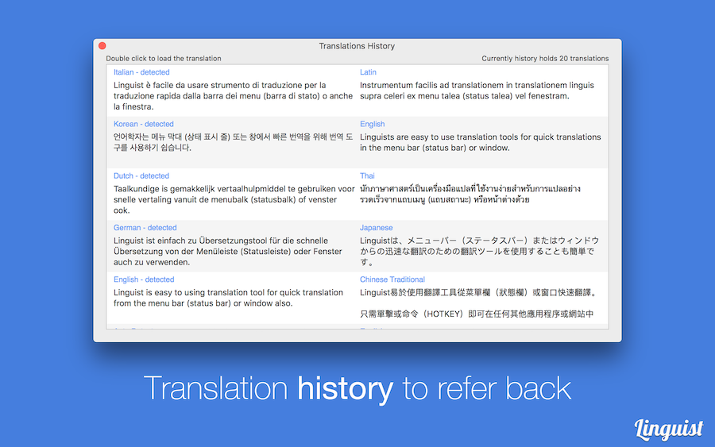
Task: Select the Japanese translation text
Action: [x=479, y=251]
